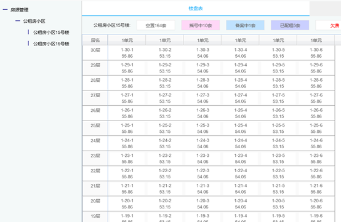Collapse the 公租房小区 tree node

point(18,21)
